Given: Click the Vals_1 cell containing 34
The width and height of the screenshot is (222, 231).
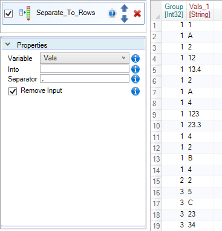Looking at the screenshot, I should [200, 225].
